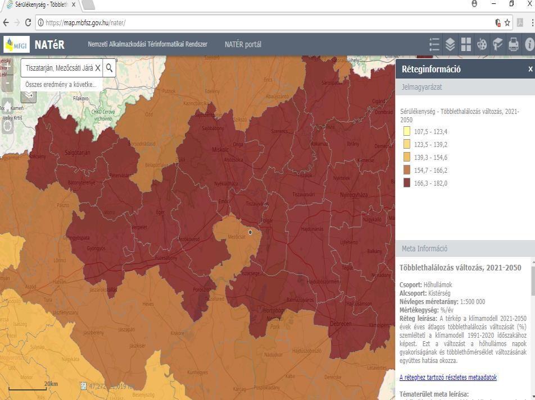Click the coordinates icon at map bottom
This screenshot has height=400, width=535.
click(x=84, y=386)
